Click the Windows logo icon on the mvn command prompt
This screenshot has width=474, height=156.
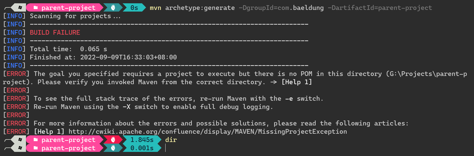tap(20, 7)
